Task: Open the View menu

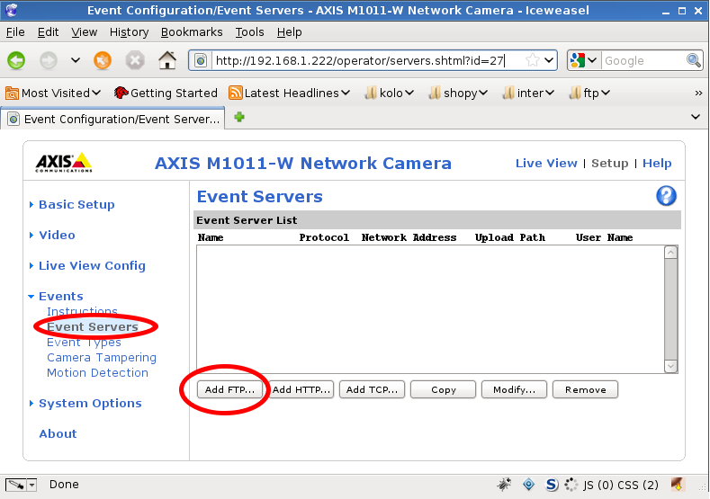Action: tap(85, 32)
